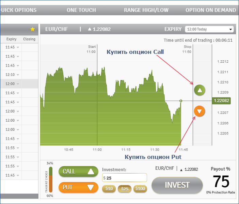Click the 1.22082 current price tag
239x204 pixels.
click(221, 101)
